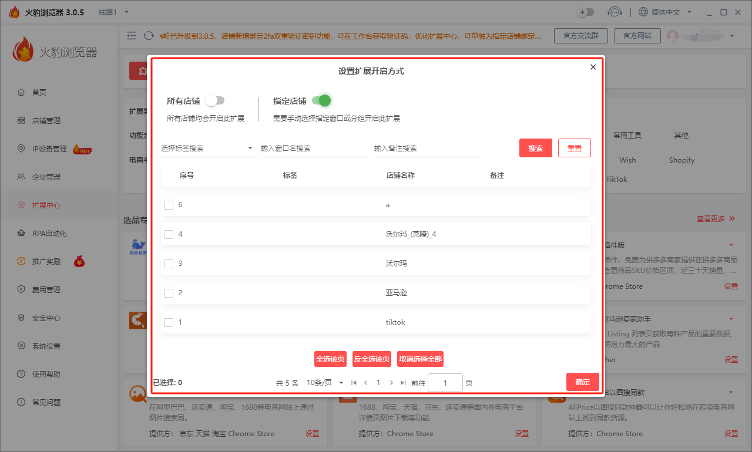Click the Hot badge next to IP设备管理
Viewport: 752px width, 452px height.
(82, 149)
